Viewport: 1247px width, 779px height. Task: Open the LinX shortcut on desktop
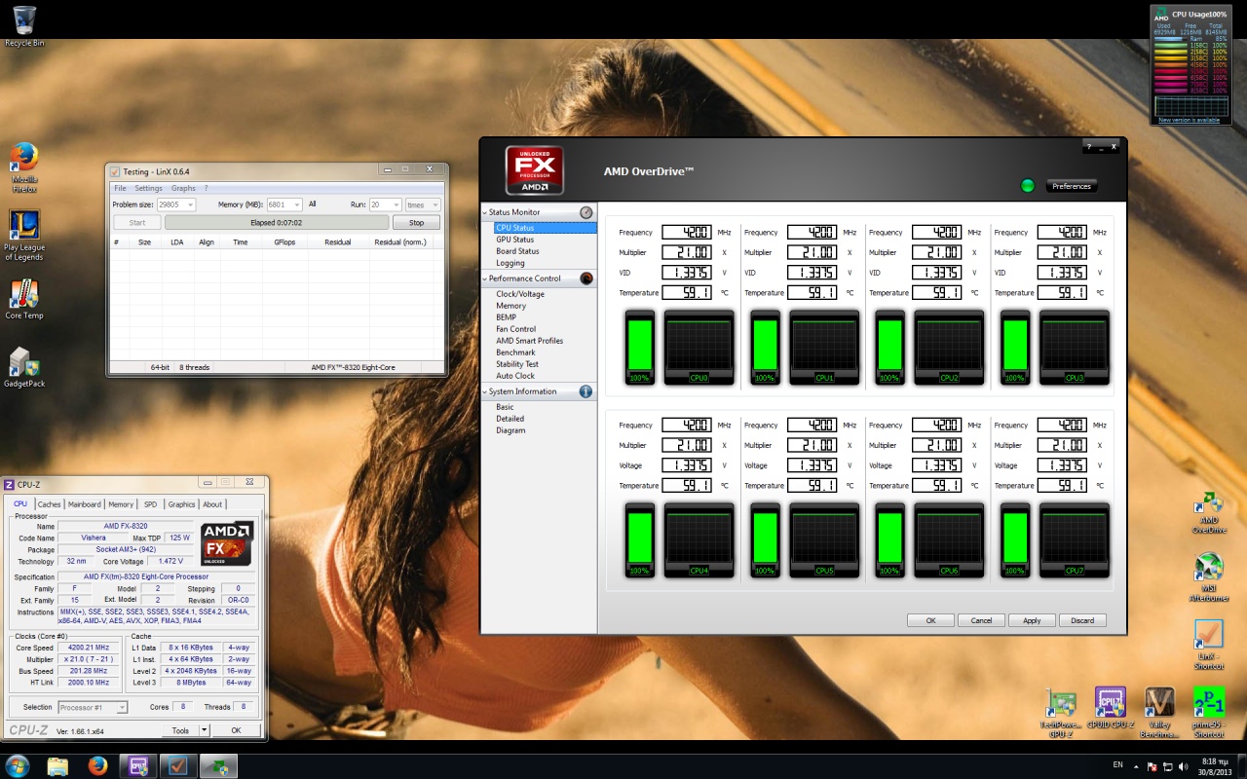click(1209, 644)
